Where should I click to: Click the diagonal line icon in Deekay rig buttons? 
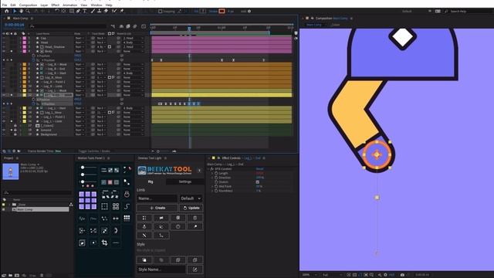coord(144,235)
